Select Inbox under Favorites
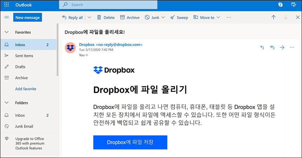The image size is (302, 158). (x=28, y=44)
